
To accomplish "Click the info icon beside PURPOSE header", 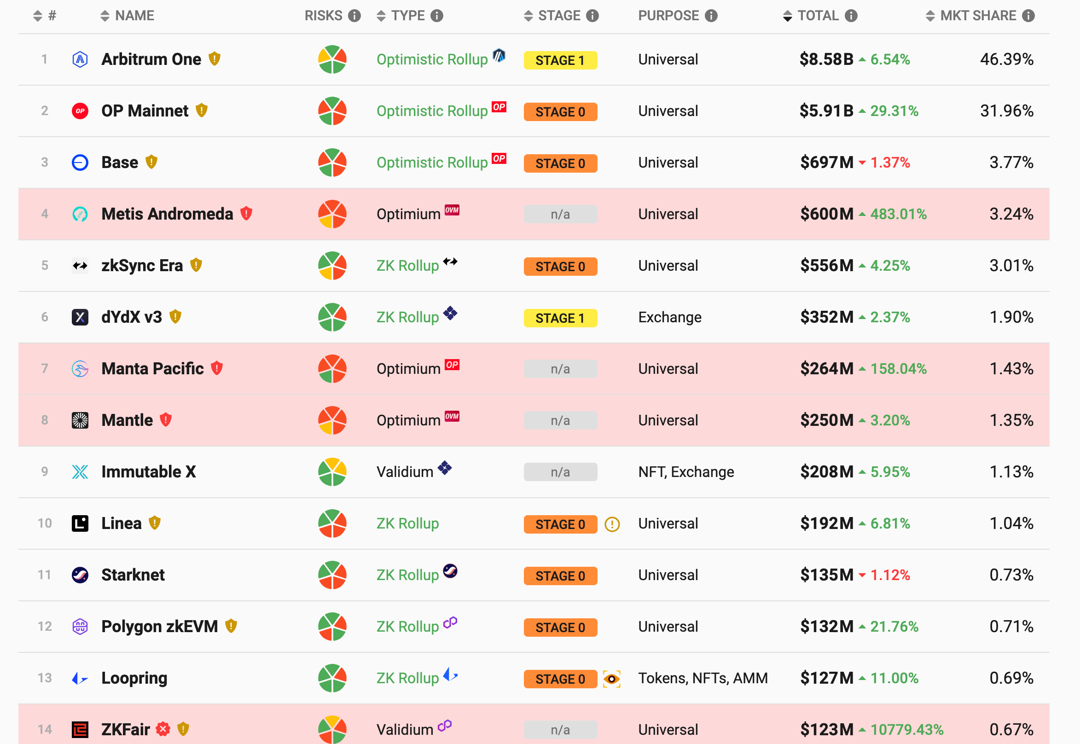I will [711, 16].
